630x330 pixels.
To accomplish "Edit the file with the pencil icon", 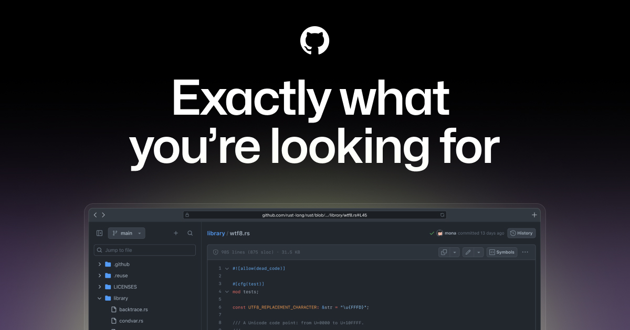I will click(x=468, y=252).
